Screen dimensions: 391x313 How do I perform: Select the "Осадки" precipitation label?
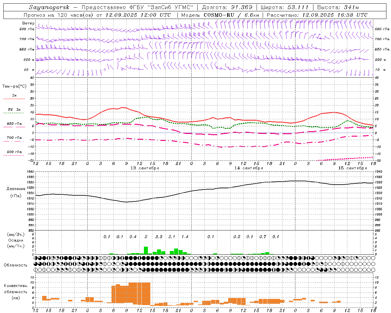point(16,240)
